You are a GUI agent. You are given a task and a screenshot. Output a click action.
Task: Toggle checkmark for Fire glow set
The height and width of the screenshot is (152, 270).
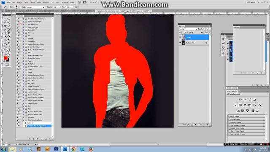pos(18,117)
